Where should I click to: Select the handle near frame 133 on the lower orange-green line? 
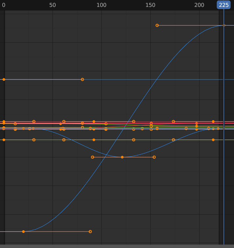pos(134,140)
